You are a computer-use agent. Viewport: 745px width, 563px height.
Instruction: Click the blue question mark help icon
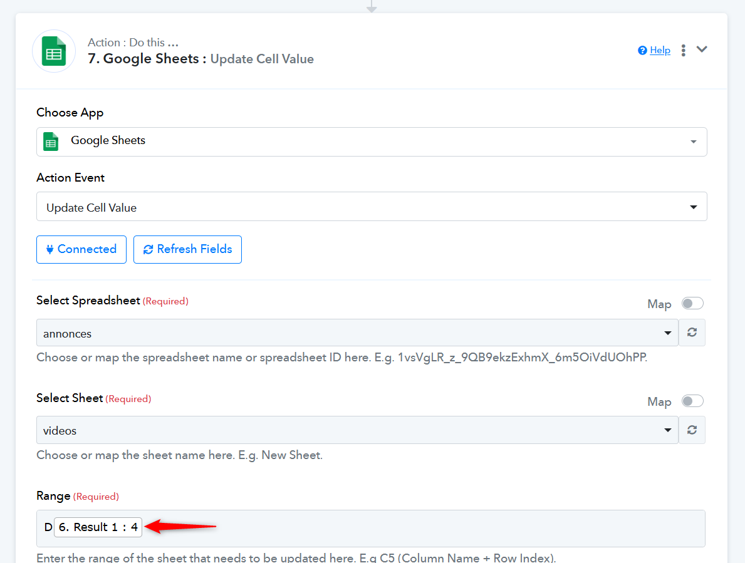pyautogui.click(x=642, y=51)
